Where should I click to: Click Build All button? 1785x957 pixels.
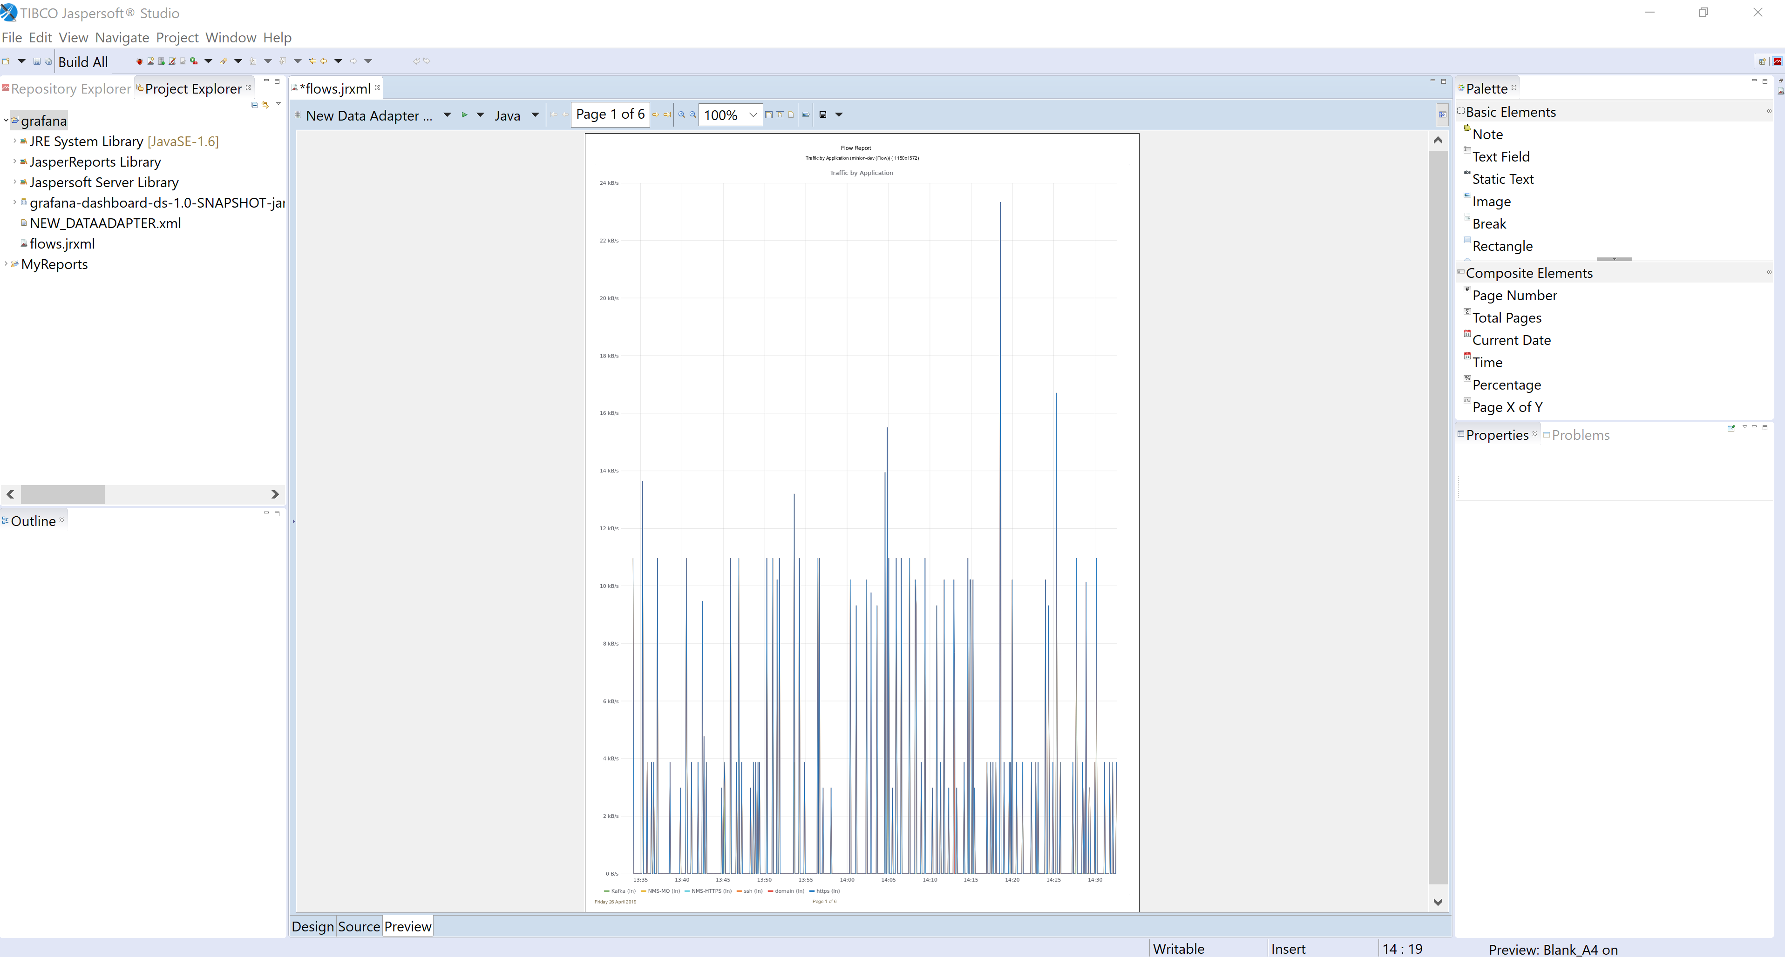(x=82, y=62)
